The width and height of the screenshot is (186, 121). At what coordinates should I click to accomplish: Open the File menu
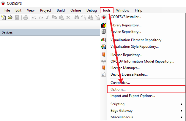pyautogui.click(x=7, y=10)
